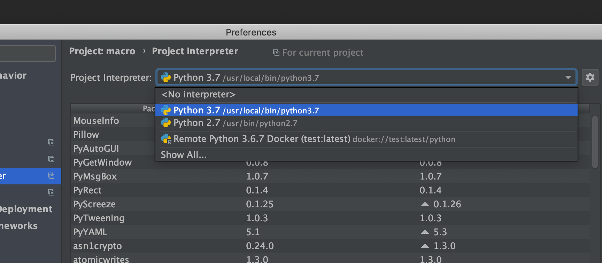Click PyScreeze upgrade arrow icon

point(425,204)
